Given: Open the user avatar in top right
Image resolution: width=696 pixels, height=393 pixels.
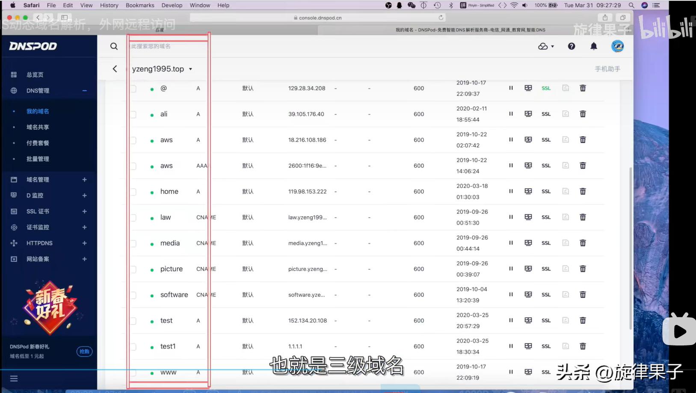Looking at the screenshot, I should click(x=617, y=46).
